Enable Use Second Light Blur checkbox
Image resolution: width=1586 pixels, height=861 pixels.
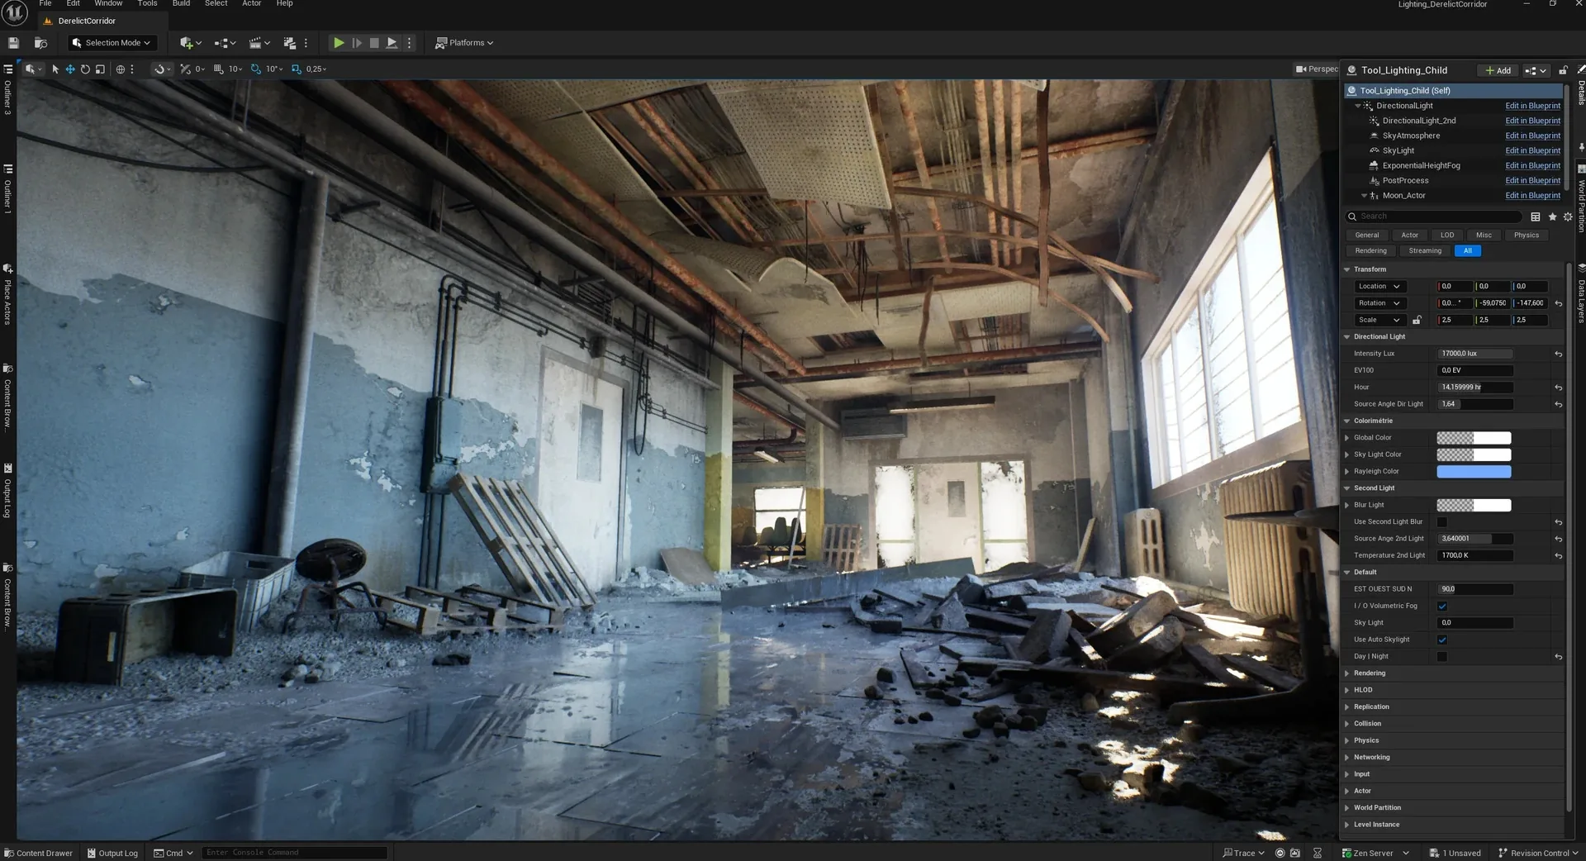pyautogui.click(x=1442, y=522)
